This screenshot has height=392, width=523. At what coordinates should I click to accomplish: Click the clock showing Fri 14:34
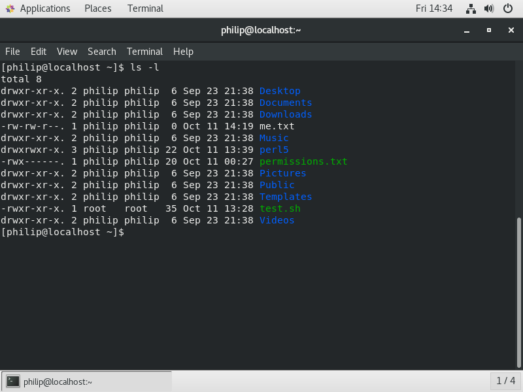tap(434, 8)
